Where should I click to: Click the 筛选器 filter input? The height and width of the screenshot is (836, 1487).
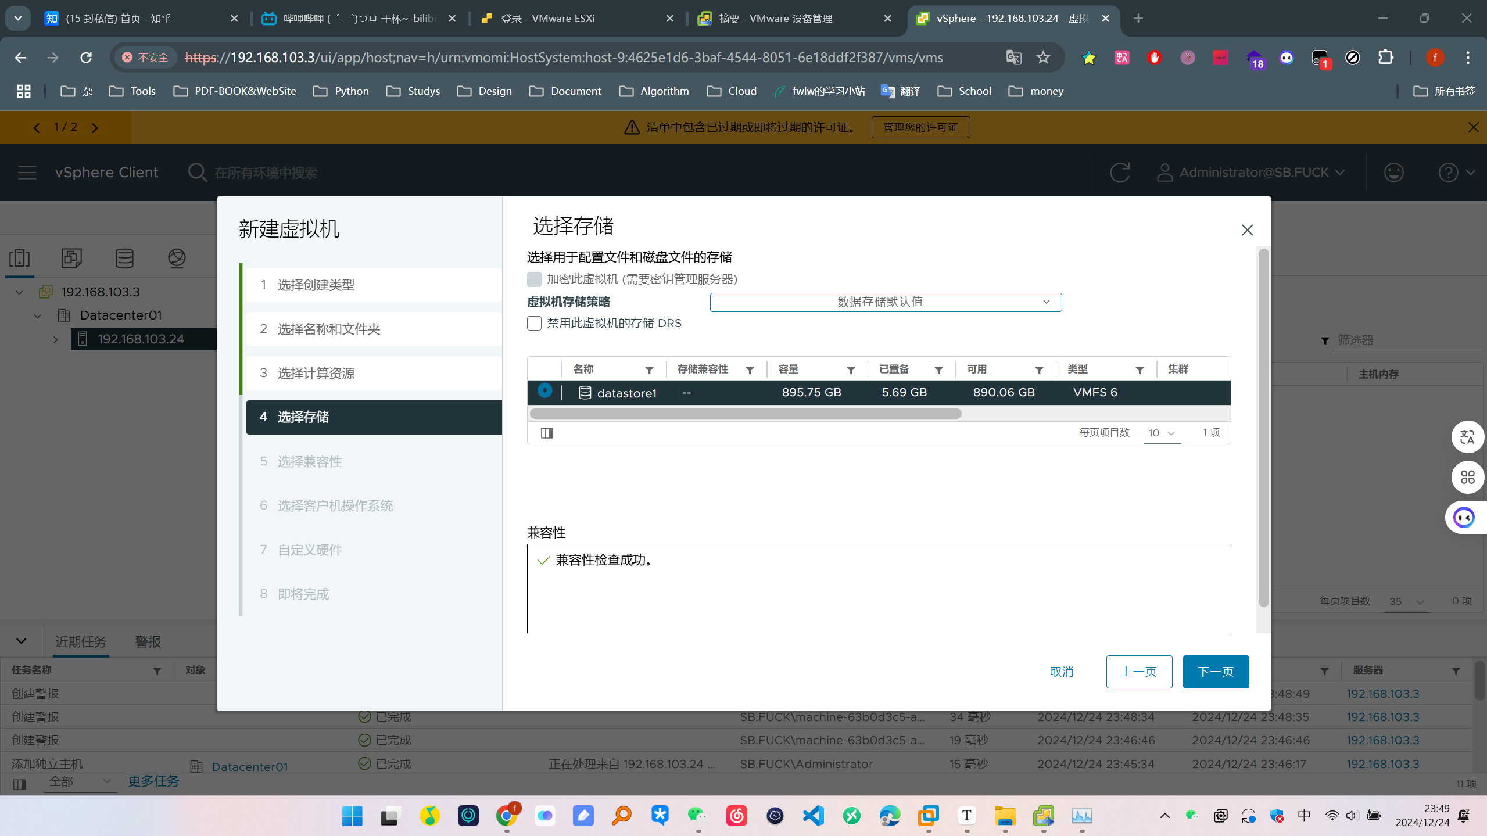click(x=1409, y=340)
